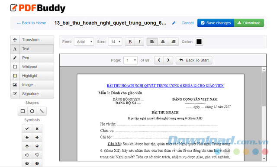
Task: Toggle bold text formatting
Action: click(130, 42)
